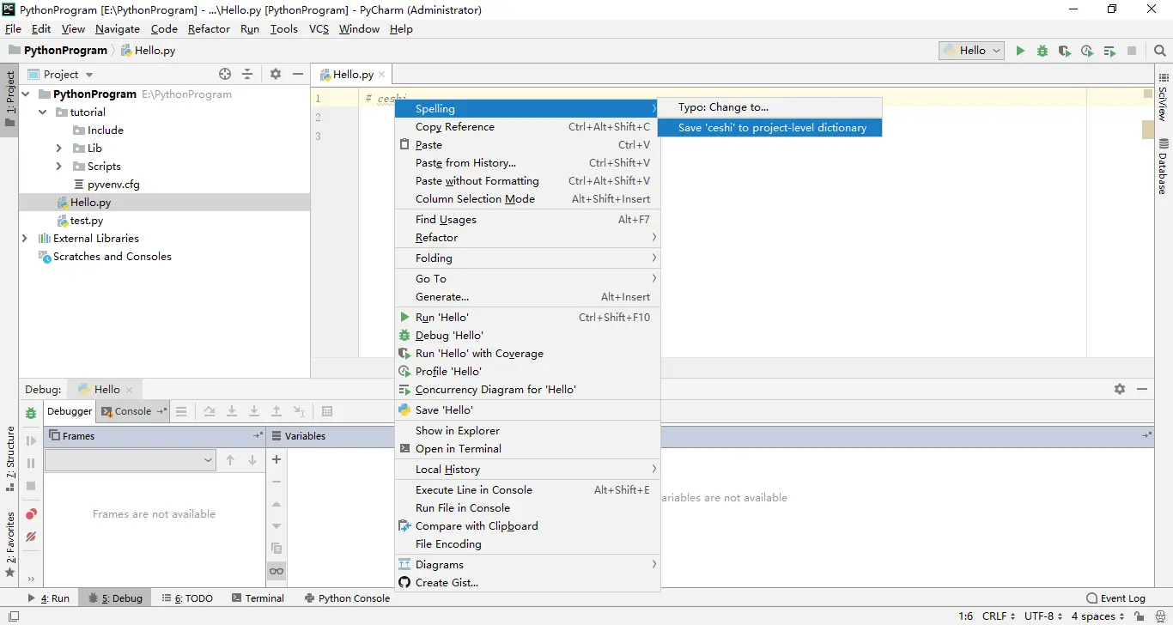Select pyvenv.cfg in the Project tree
The image size is (1173, 625).
[113, 185]
